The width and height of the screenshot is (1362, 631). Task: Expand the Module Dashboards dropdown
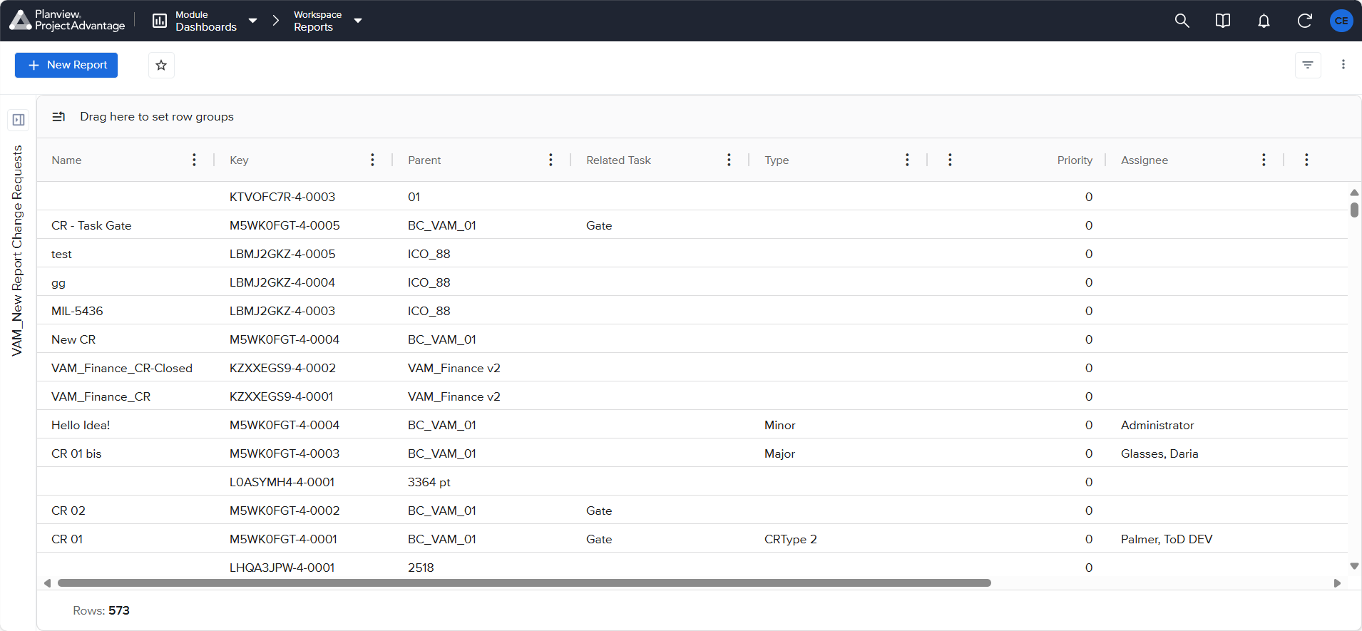tap(252, 21)
